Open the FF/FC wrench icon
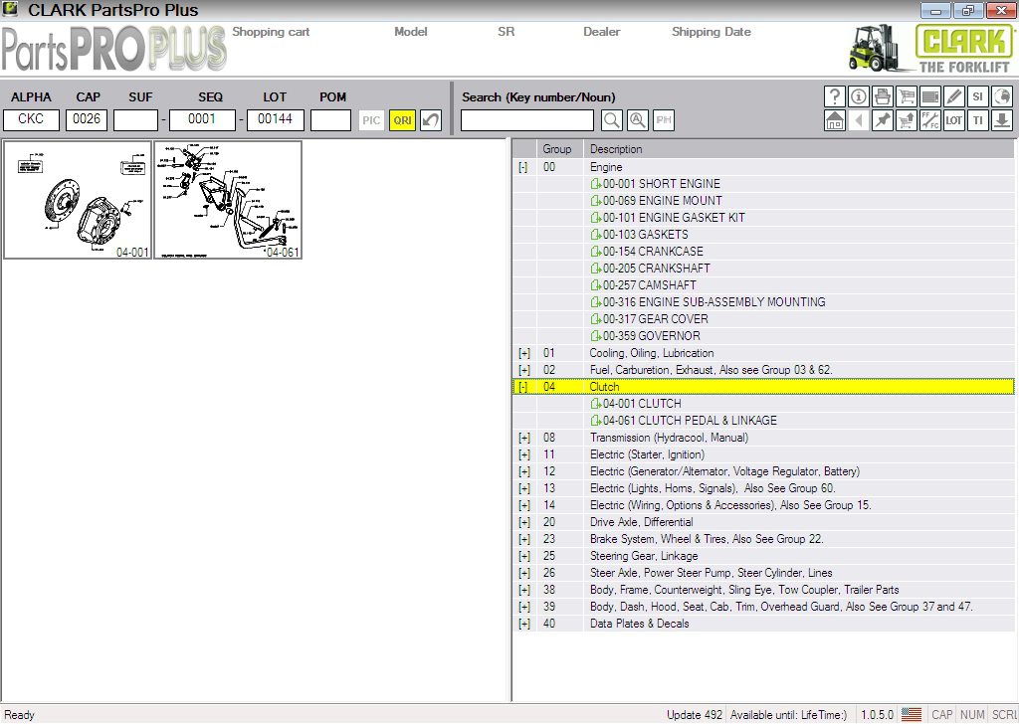 pyautogui.click(x=930, y=120)
